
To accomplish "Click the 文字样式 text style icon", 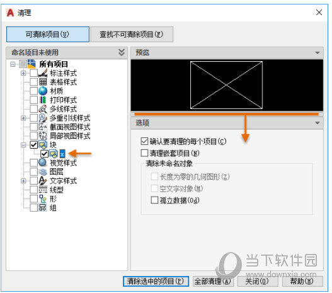I will tap(43, 181).
